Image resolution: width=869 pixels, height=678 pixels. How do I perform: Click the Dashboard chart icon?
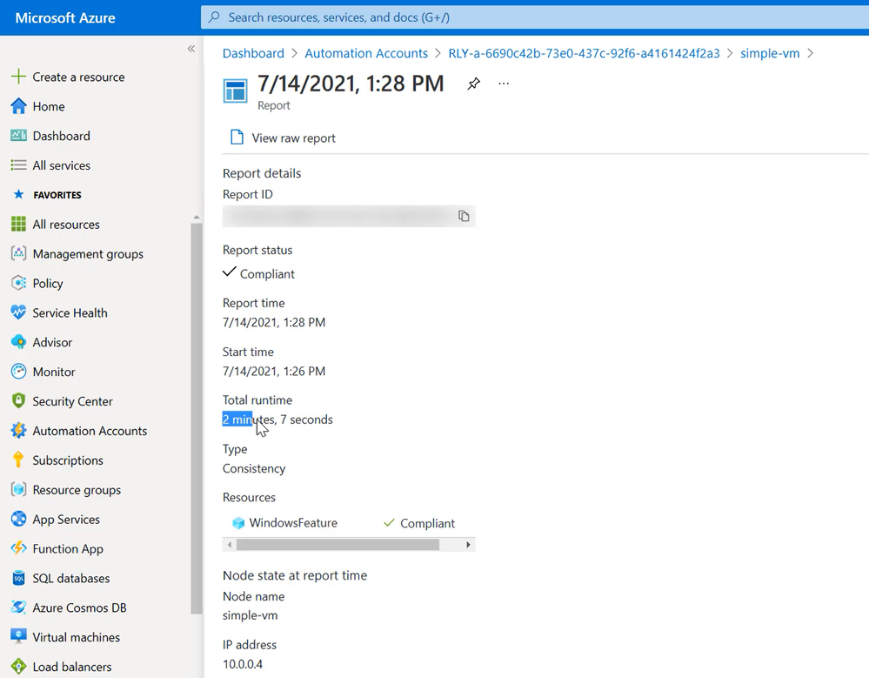(18, 135)
